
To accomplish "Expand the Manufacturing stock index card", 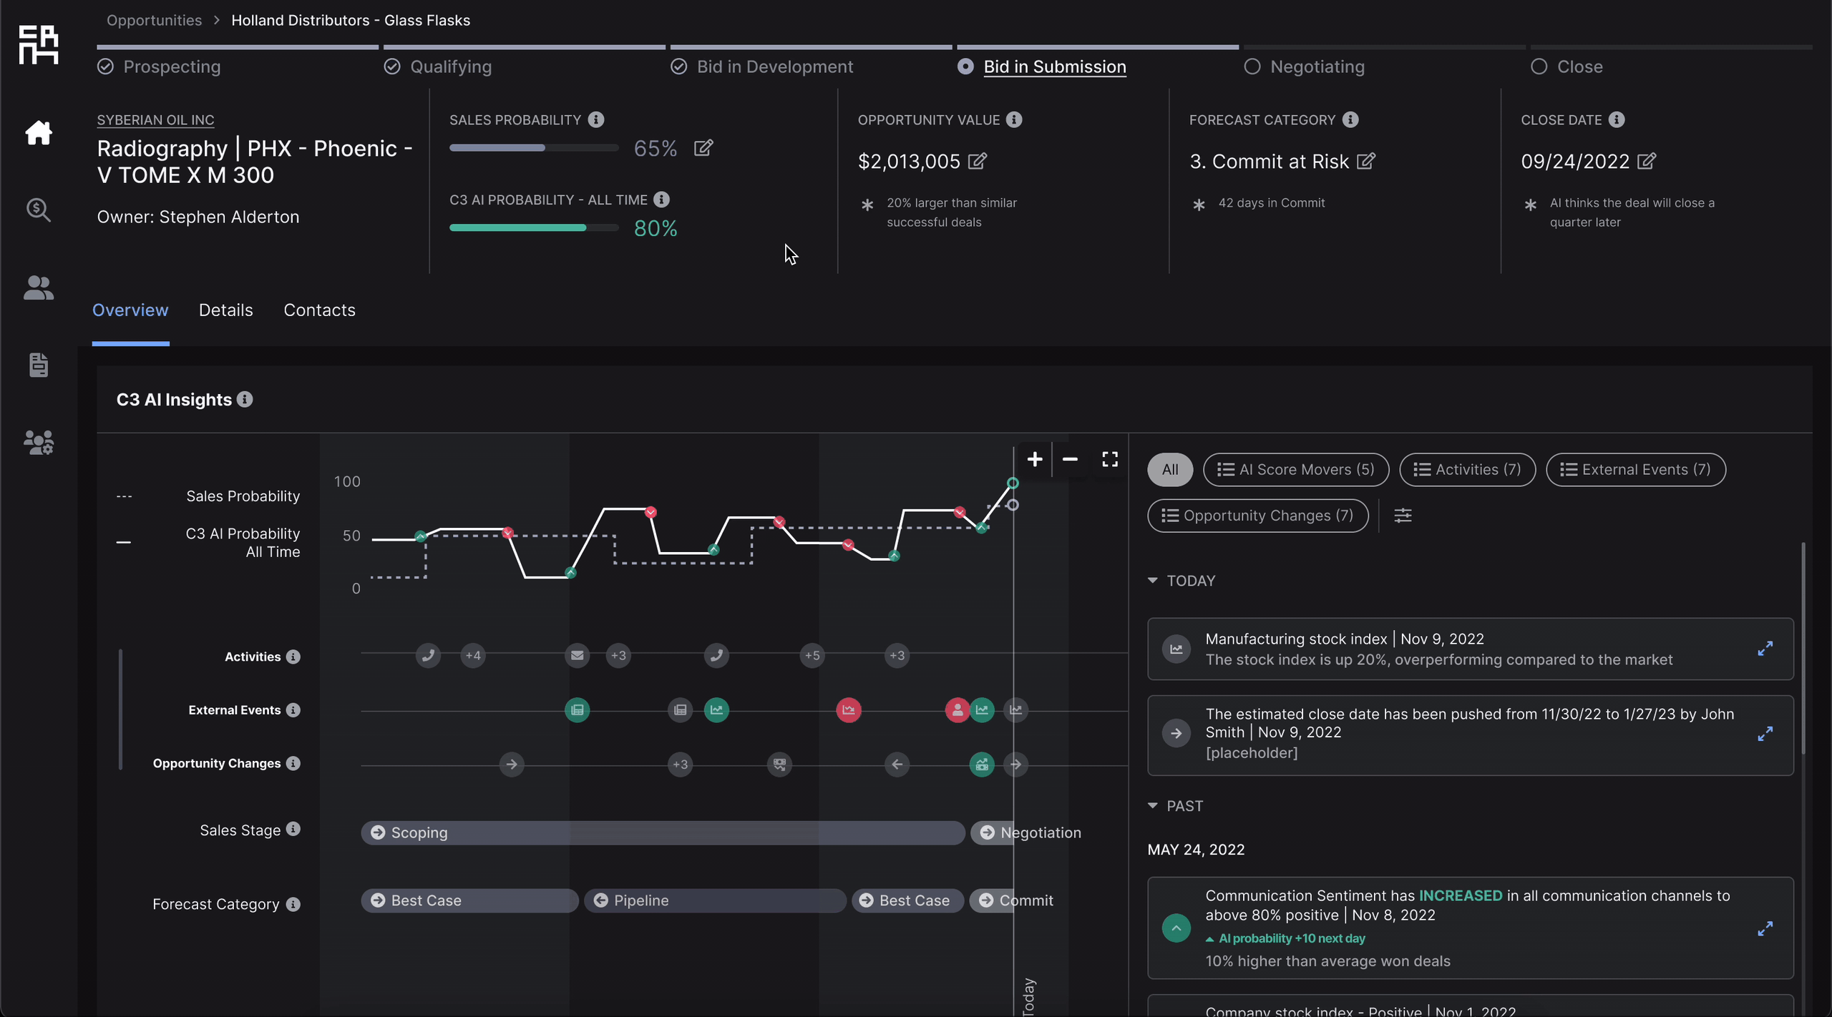I will pos(1765,649).
